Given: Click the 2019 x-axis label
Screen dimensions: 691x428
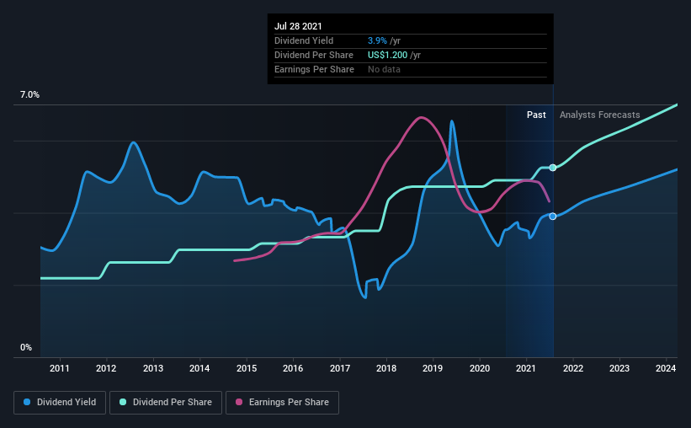Looking at the screenshot, I should [433, 368].
